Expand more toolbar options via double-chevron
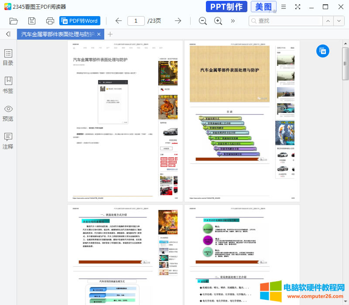Screen dimensions: 349x305 pyautogui.click(x=233, y=20)
